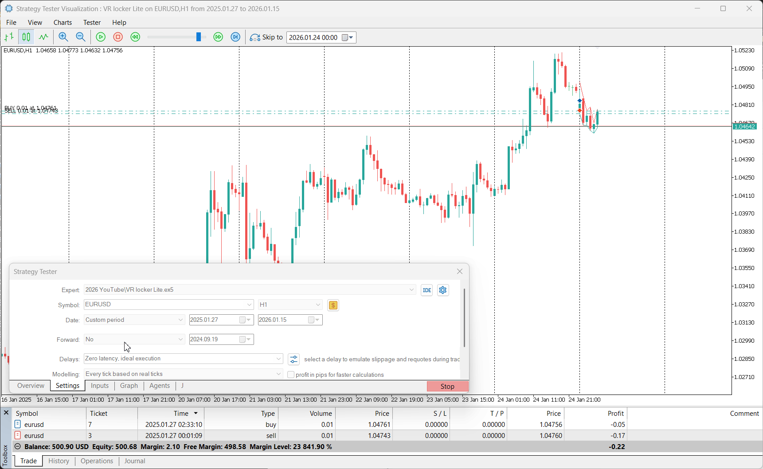Open end date 2026.01.15 calendar

point(314,320)
